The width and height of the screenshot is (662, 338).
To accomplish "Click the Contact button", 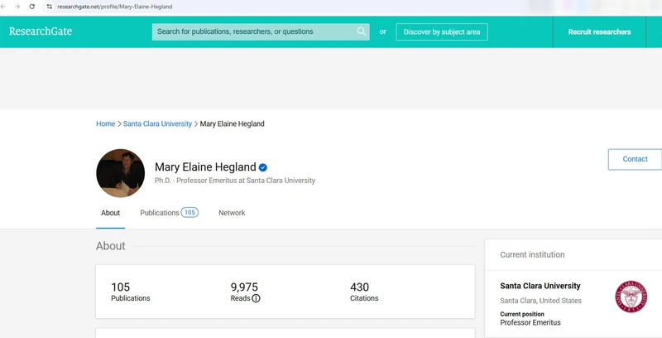I will pos(635,159).
